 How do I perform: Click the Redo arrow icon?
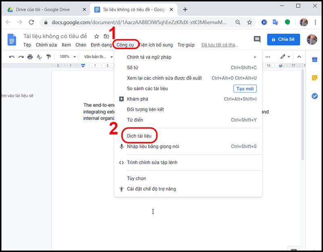click(x=21, y=57)
